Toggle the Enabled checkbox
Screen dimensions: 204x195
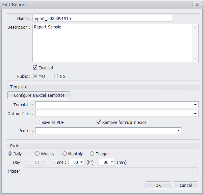[35, 68]
